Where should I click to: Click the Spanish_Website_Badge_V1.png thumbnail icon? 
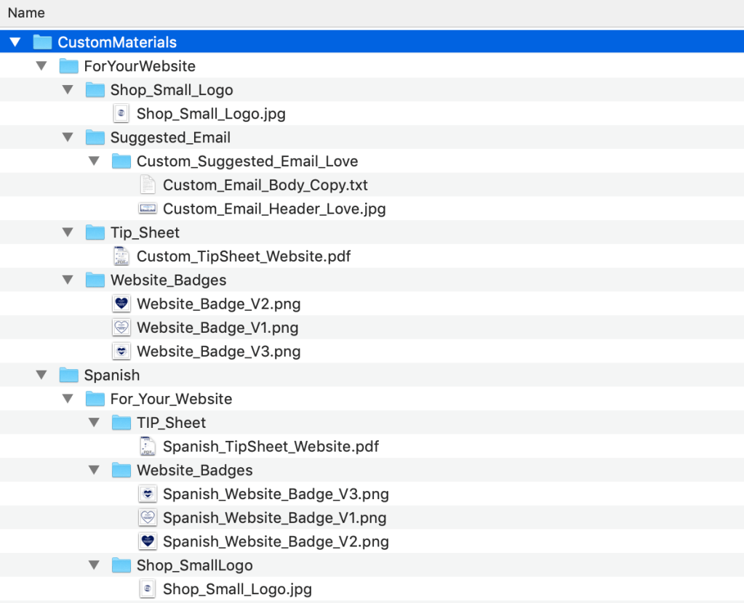point(148,518)
